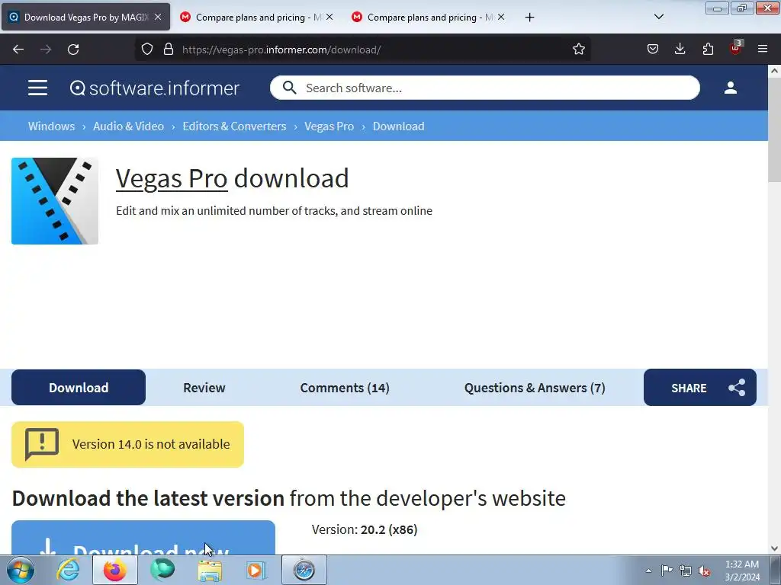The height and width of the screenshot is (585, 781).
Task: Open the Comments (14) tab
Action: tap(345, 388)
